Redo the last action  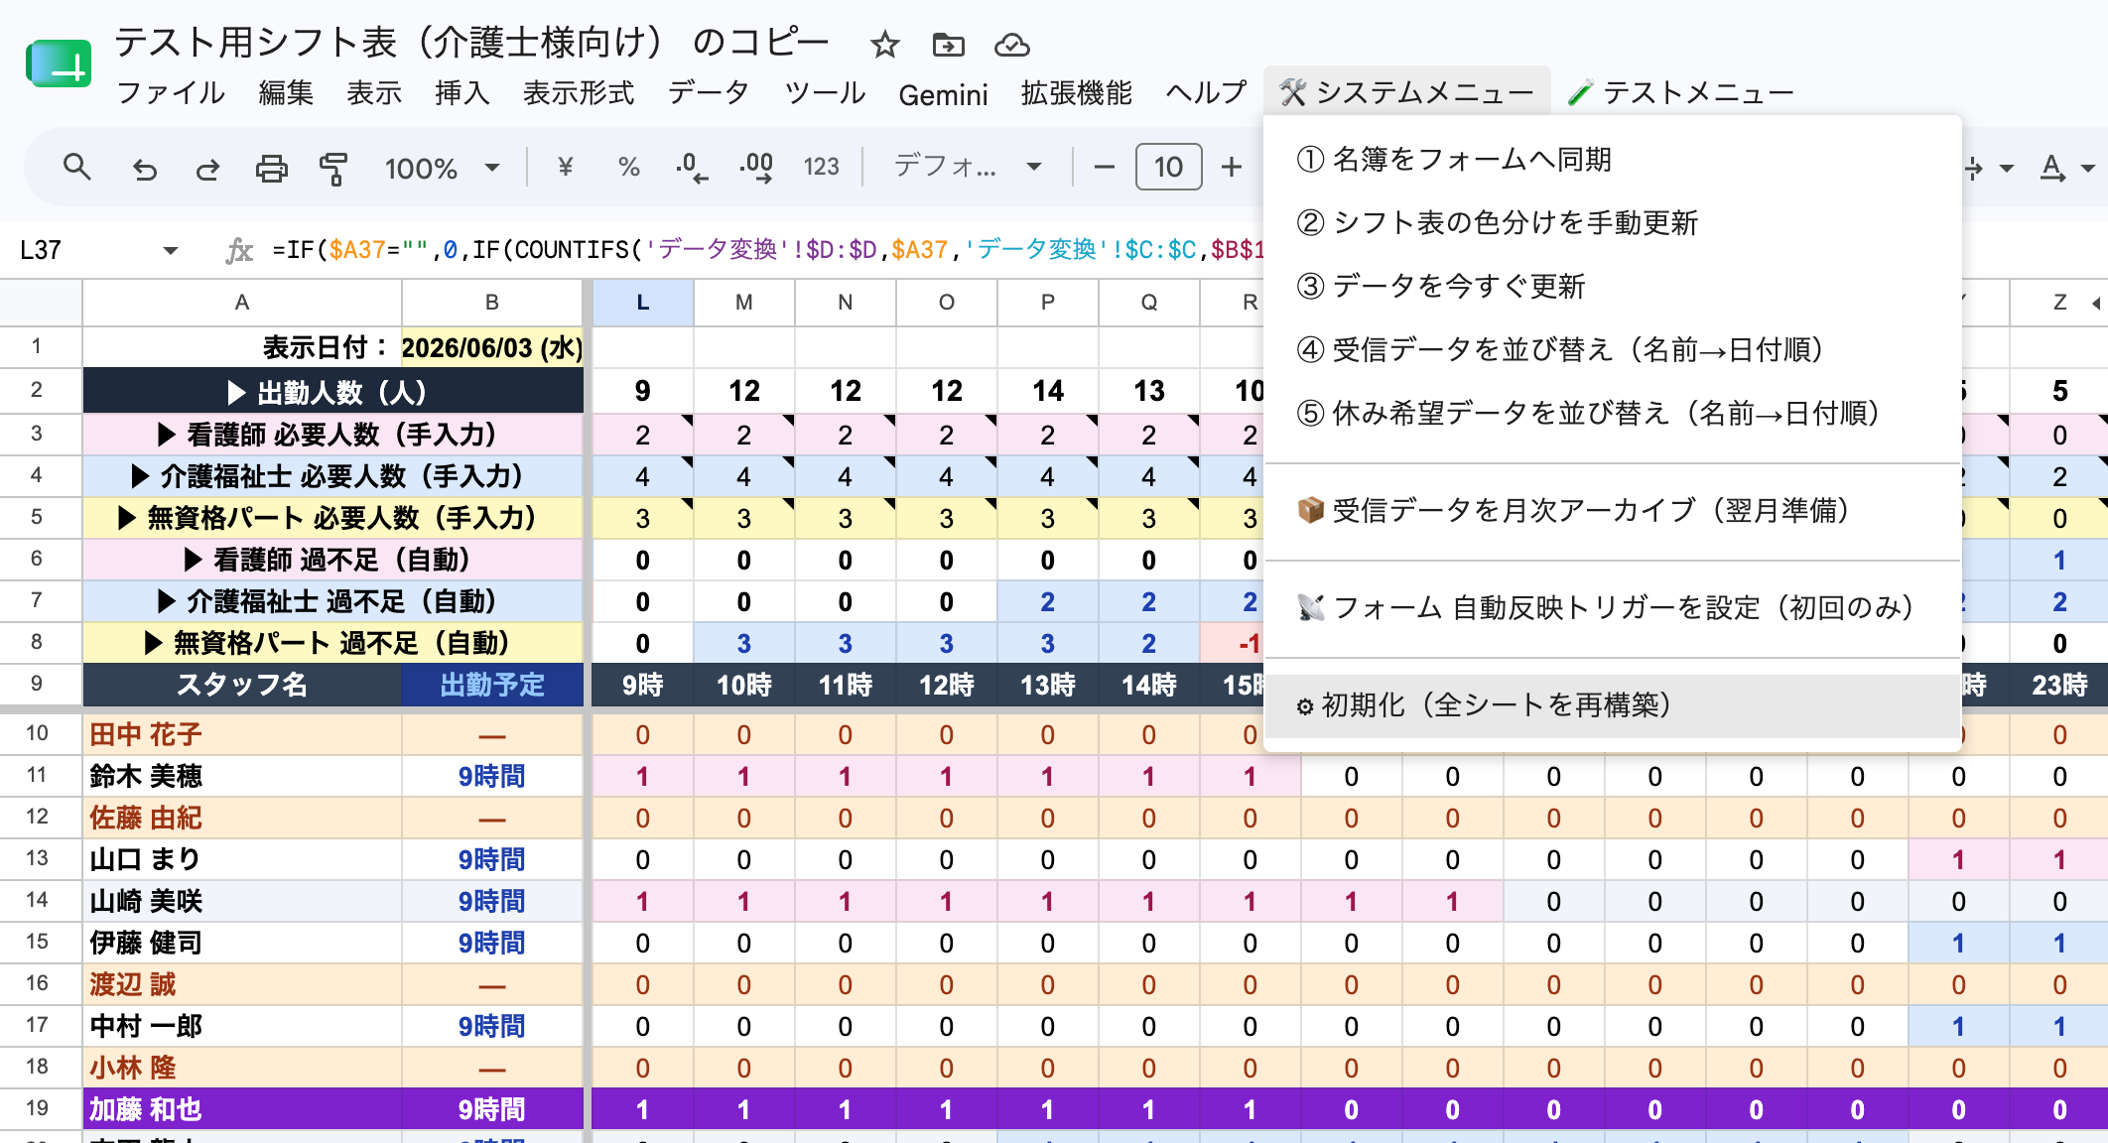tap(207, 168)
